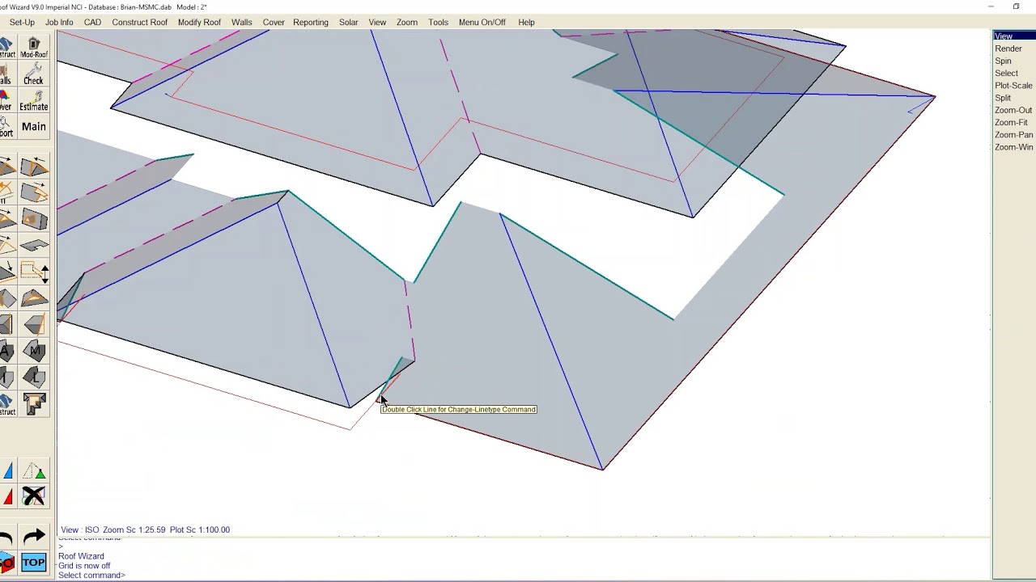
Task: Select the flat gray notched plane tool
Action: (34, 246)
